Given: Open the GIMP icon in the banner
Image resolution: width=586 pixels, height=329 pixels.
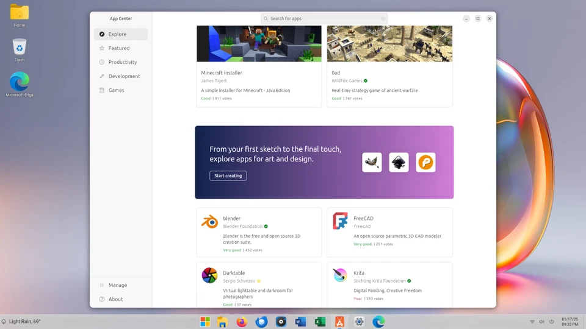Looking at the screenshot, I should point(372,162).
